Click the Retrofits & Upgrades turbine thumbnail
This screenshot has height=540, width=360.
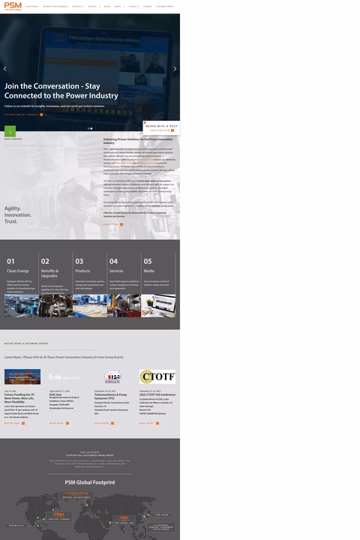coord(55,305)
